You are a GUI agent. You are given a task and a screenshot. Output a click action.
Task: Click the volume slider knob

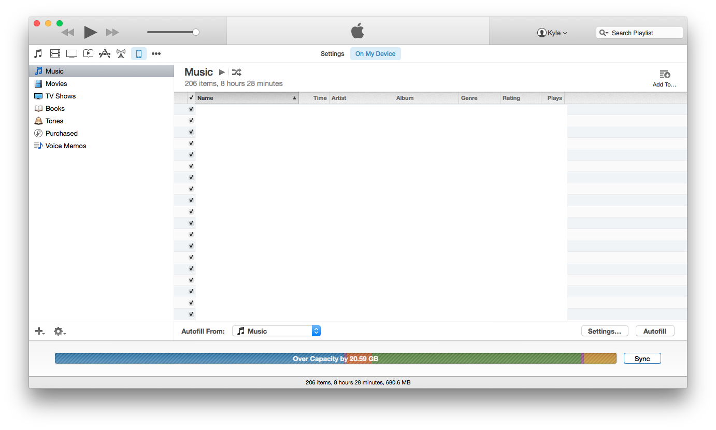point(196,32)
